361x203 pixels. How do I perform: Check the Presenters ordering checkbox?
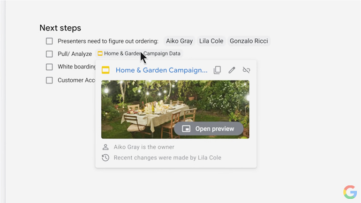click(x=49, y=41)
